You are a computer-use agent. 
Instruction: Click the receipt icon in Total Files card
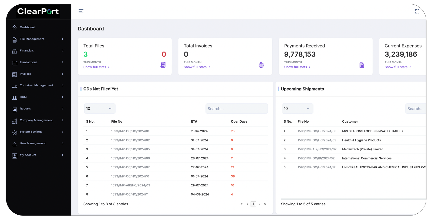pyautogui.click(x=163, y=65)
